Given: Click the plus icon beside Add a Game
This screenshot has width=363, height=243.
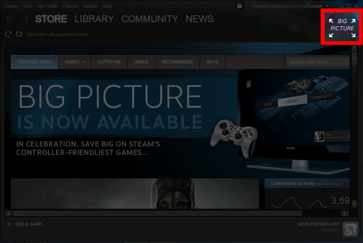Looking at the screenshot, I should (9, 224).
